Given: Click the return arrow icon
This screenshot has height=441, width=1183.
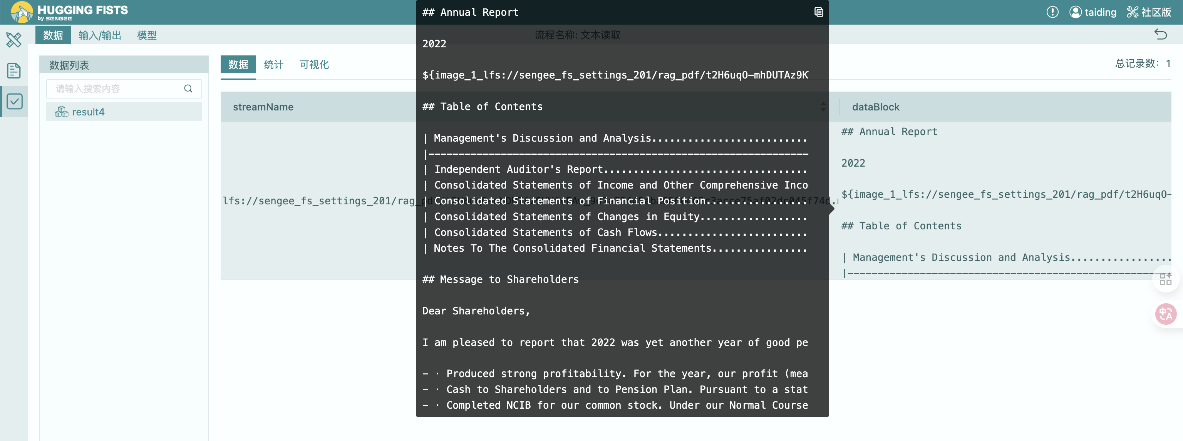Looking at the screenshot, I should pos(1161,34).
